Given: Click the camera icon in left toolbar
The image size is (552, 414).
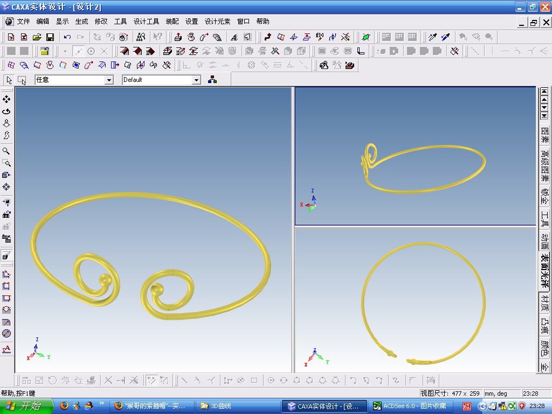Looking at the screenshot, I should pos(6,215).
